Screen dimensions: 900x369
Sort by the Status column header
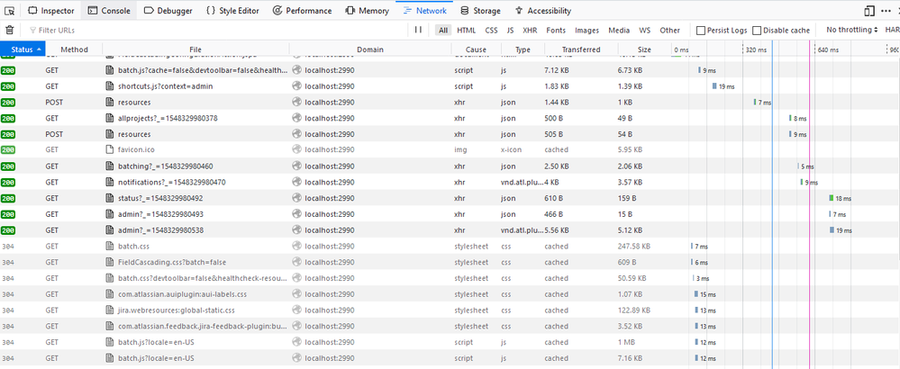pos(23,49)
